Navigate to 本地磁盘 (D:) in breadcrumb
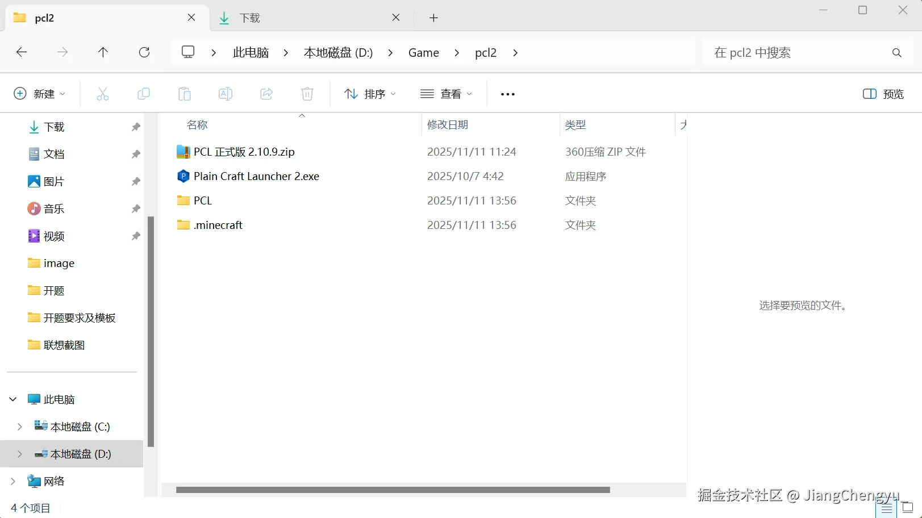The image size is (922, 518). click(x=338, y=53)
